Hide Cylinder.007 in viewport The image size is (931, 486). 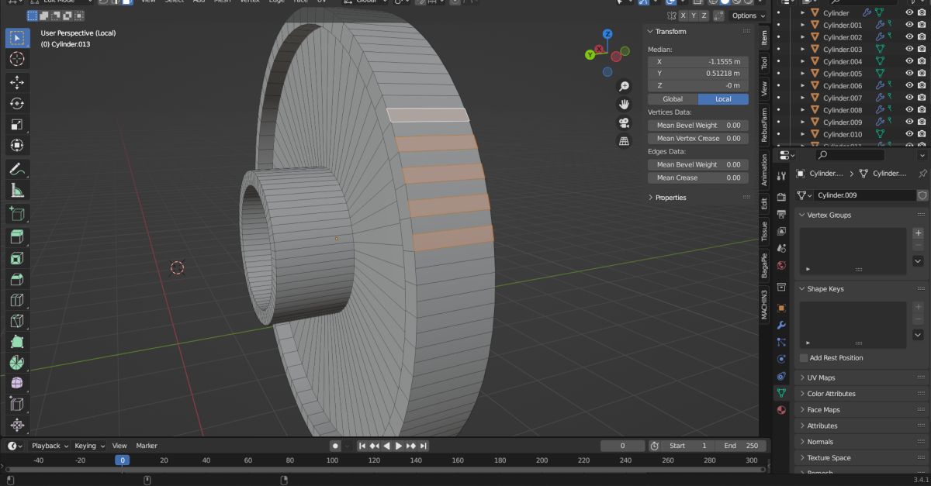(909, 98)
